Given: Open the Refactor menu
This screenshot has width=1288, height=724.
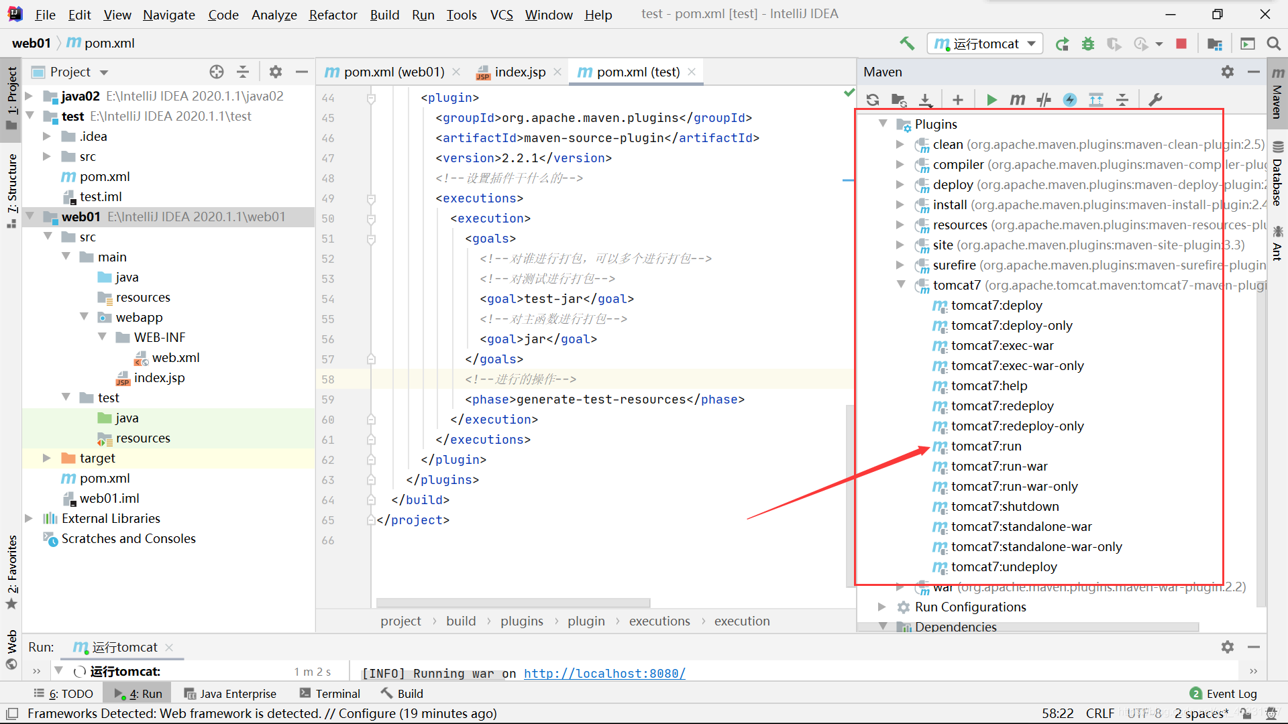Looking at the screenshot, I should 333,14.
